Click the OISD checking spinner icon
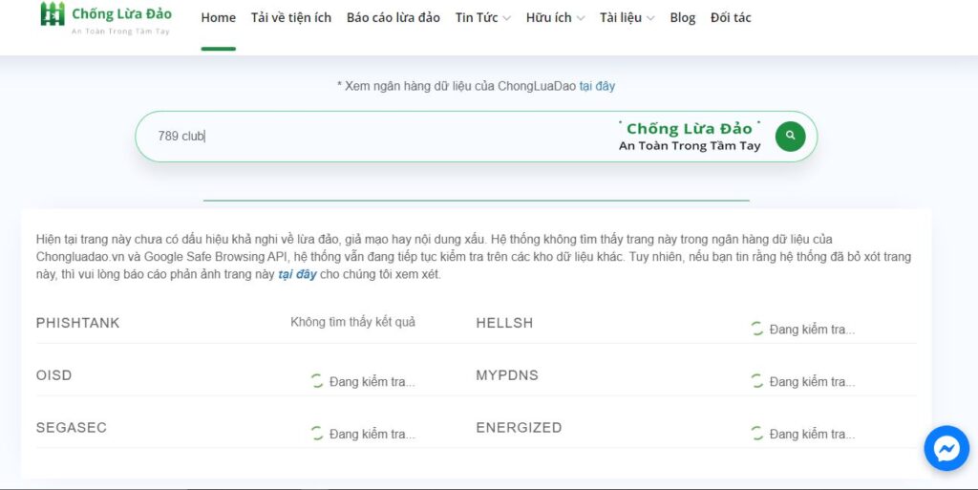This screenshot has width=978, height=490. (x=317, y=381)
